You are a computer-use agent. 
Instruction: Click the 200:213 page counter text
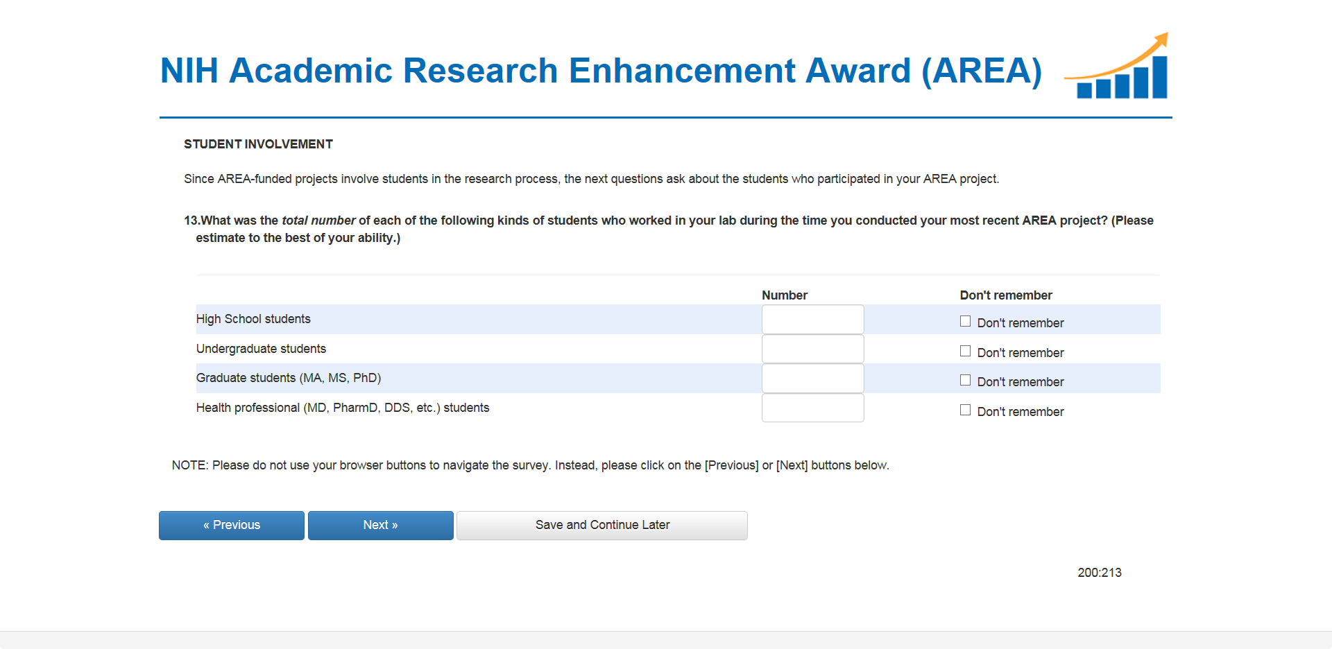[1100, 573]
